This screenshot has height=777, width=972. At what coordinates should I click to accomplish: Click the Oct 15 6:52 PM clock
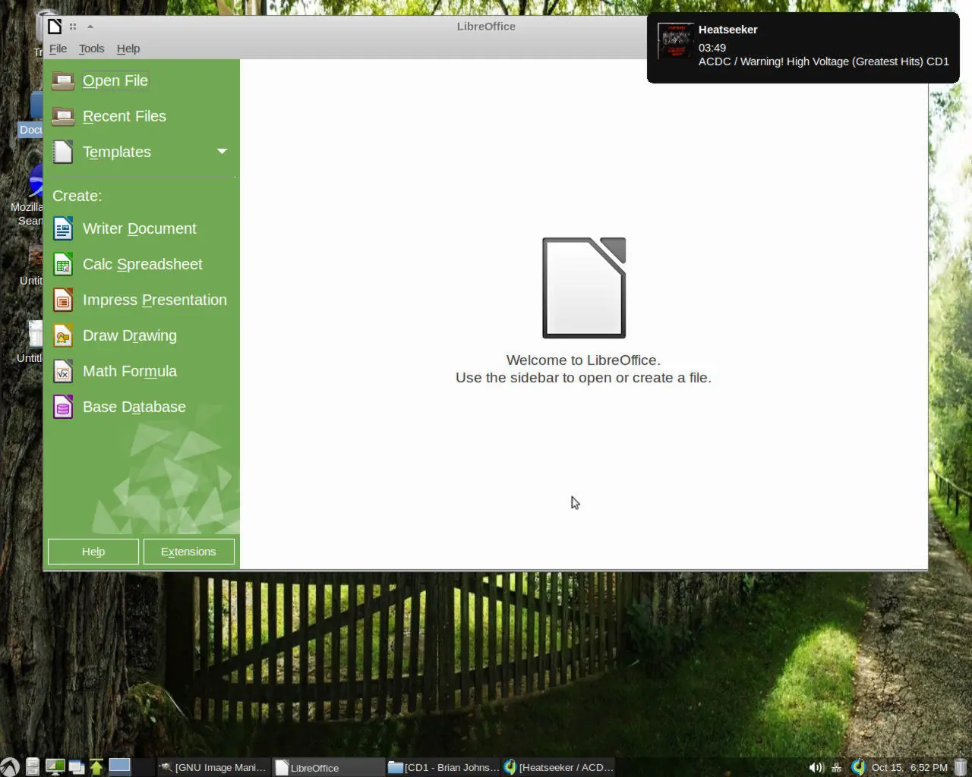coord(910,767)
